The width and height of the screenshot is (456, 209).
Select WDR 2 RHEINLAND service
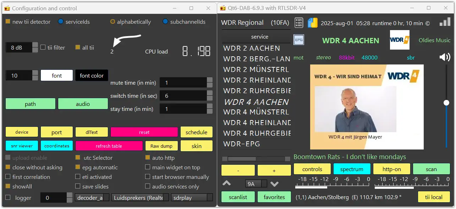coord(257,80)
